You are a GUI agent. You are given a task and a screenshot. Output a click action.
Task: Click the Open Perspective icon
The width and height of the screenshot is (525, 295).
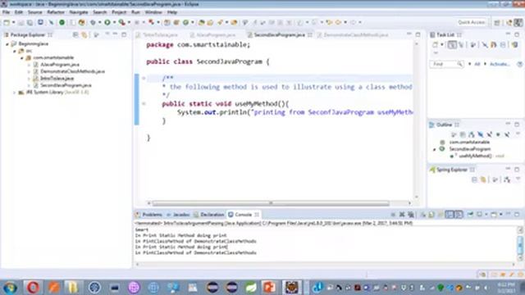(497, 22)
